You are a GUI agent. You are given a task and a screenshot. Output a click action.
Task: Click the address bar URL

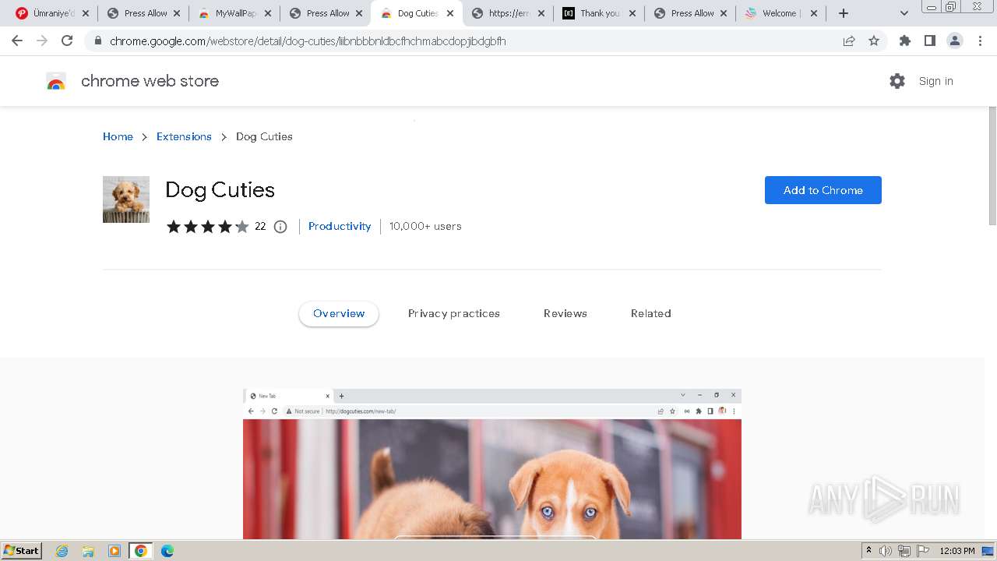pos(308,41)
